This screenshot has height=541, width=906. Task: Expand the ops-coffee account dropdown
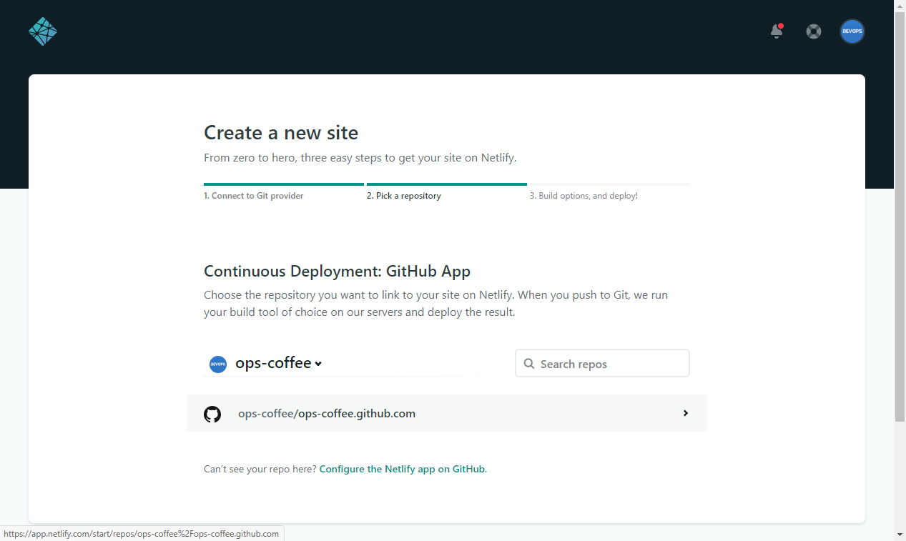click(279, 363)
